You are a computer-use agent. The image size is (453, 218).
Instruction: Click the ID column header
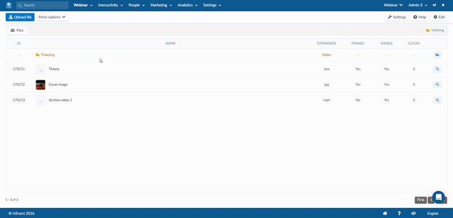coord(19,43)
